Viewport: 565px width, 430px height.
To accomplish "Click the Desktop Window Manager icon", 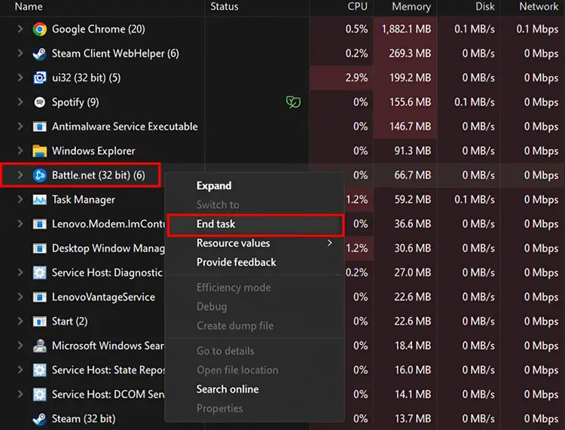I will pyautogui.click(x=40, y=249).
